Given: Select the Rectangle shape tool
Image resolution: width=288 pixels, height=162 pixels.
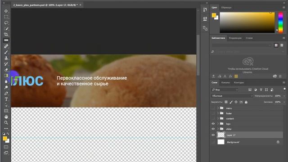Looking at the screenshot, I should [x=6, y=111].
